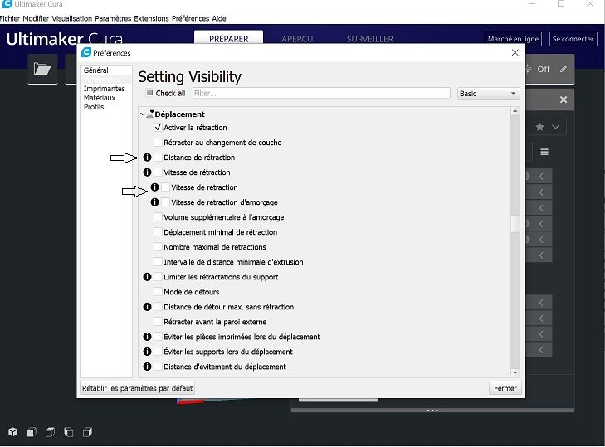Open Préférences menu
This screenshot has height=447, width=605.
pos(190,18)
